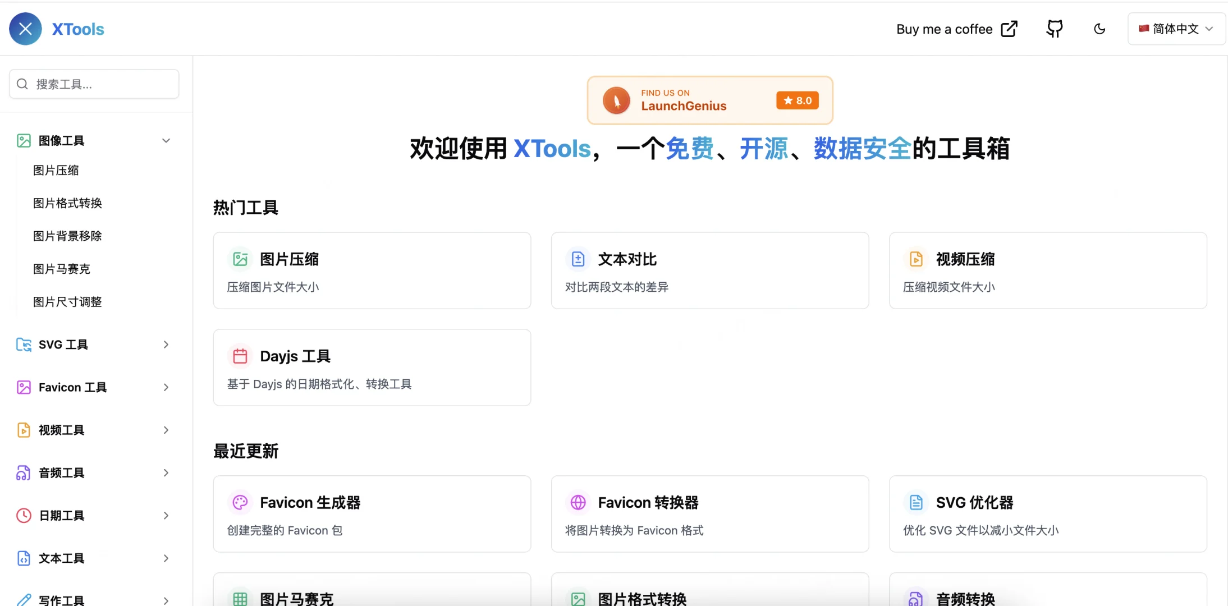Click the Favicon 生成器 palette icon
The image size is (1228, 606).
240,502
